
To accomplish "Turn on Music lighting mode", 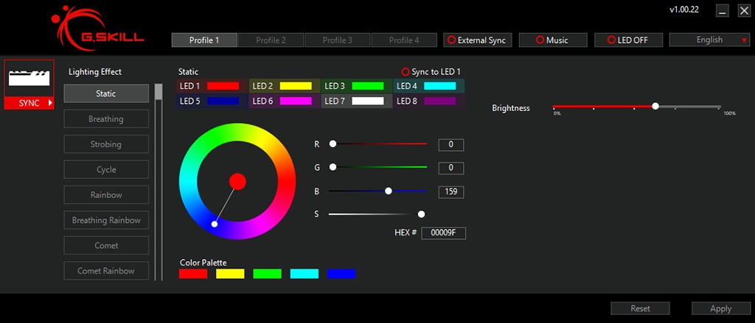I will (x=552, y=40).
